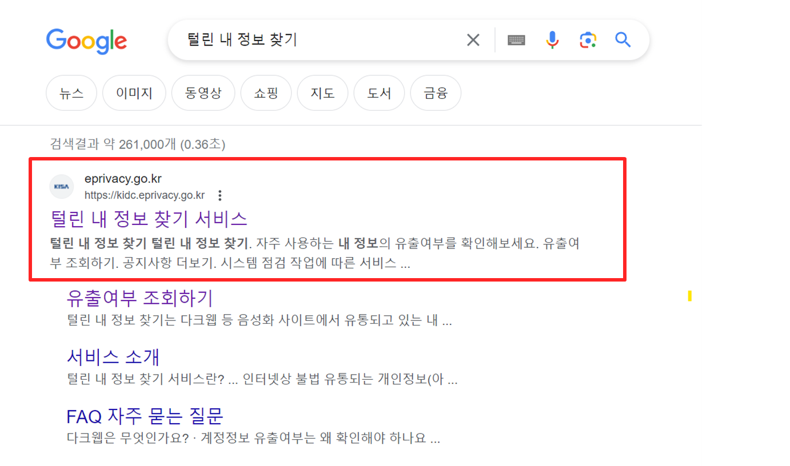Click the X to clear the search query
The height and width of the screenshot is (466, 790).
(x=473, y=39)
